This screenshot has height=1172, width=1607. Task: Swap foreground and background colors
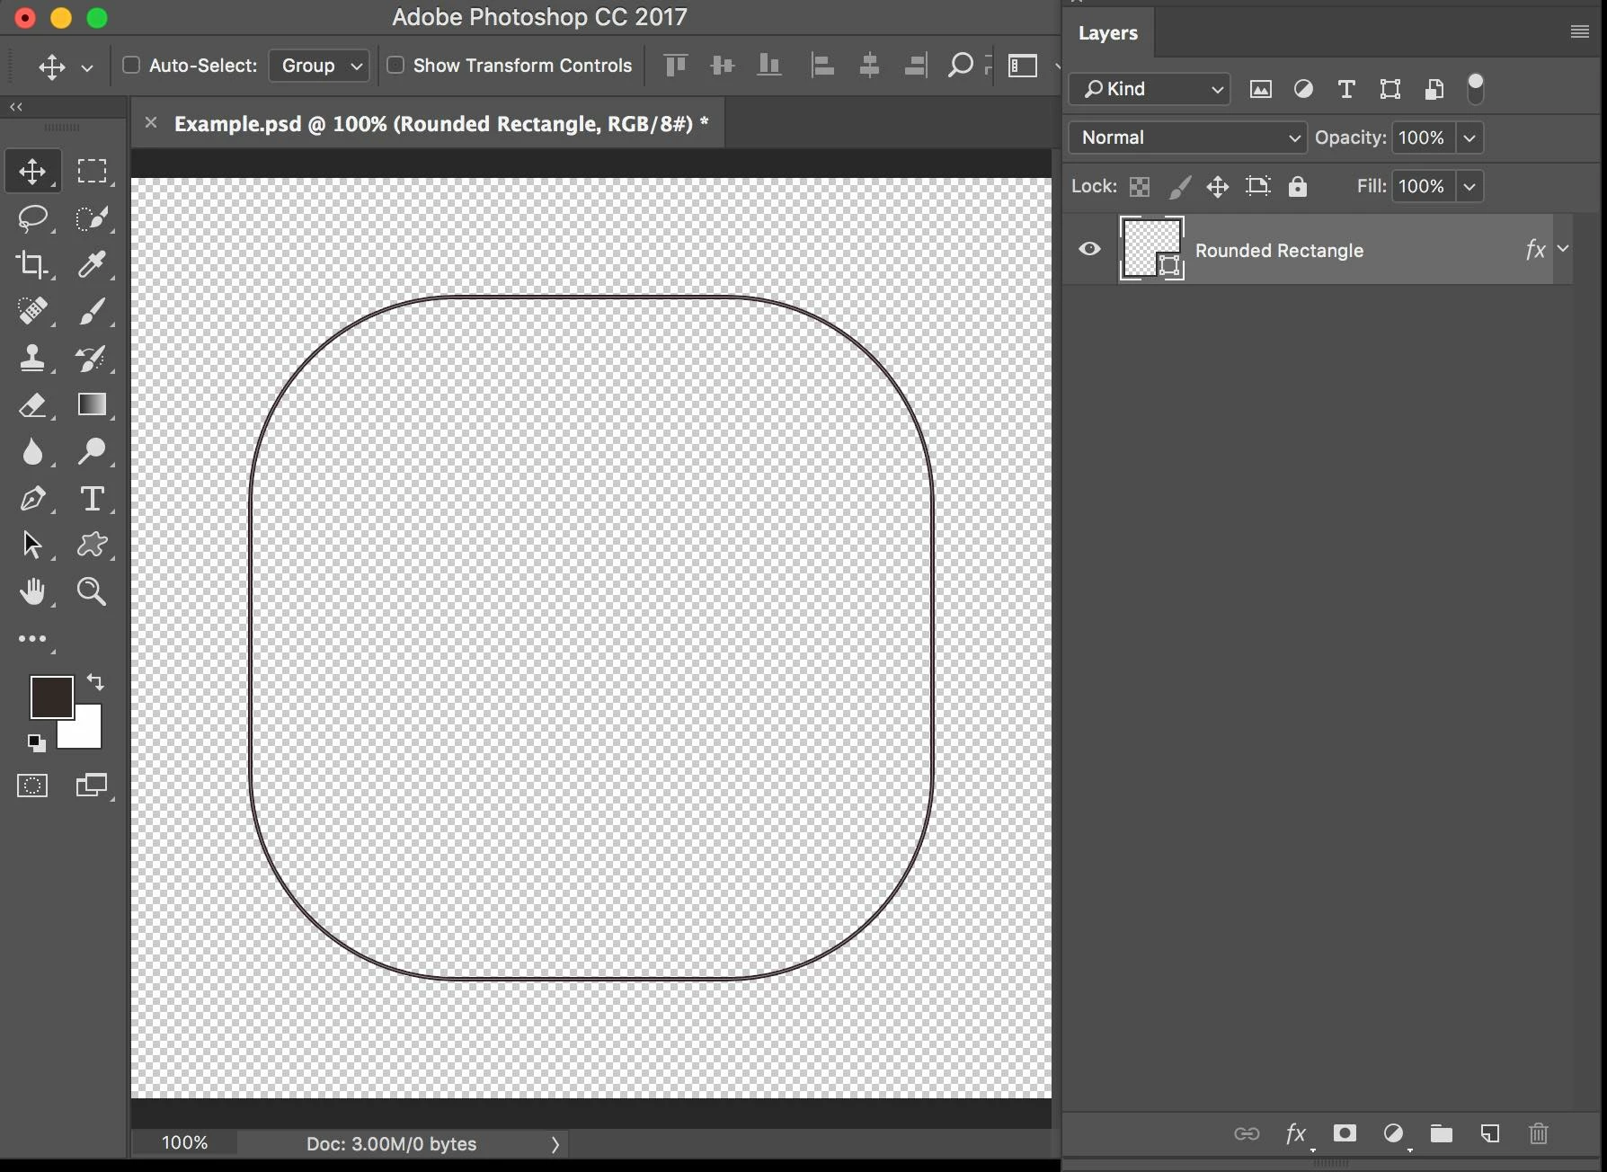[95, 682]
